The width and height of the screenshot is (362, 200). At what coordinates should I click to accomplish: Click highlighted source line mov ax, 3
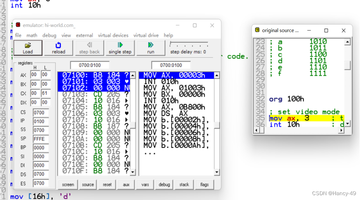click(x=307, y=118)
